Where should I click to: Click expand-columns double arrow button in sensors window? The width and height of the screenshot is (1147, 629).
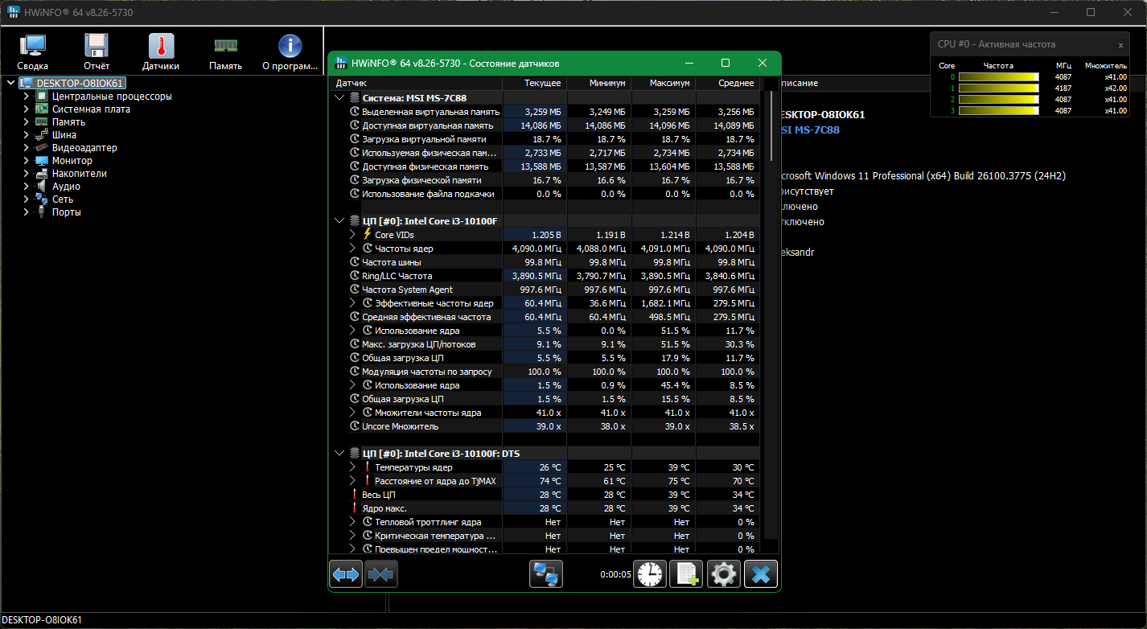pos(346,574)
